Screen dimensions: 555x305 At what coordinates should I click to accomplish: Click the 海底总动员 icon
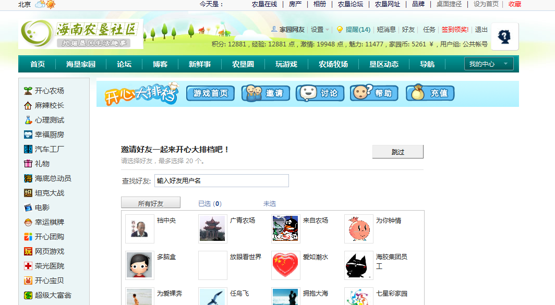click(x=28, y=178)
